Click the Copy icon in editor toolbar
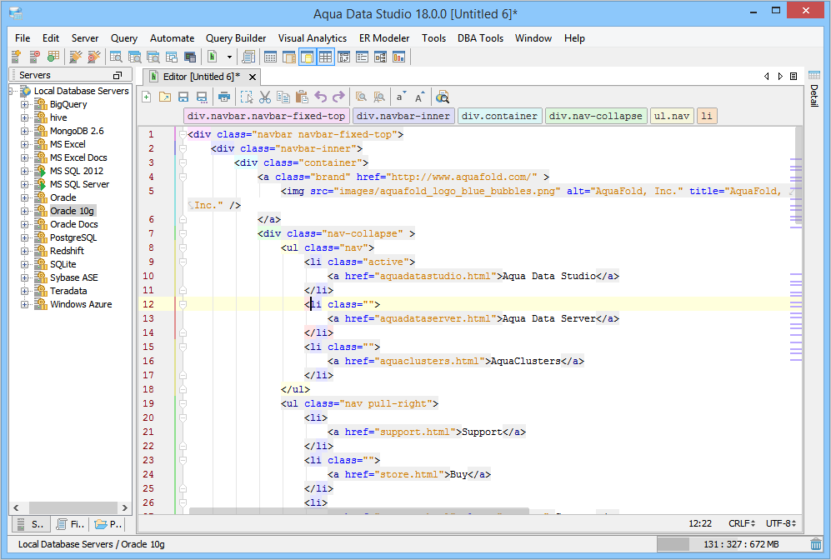 coord(283,97)
